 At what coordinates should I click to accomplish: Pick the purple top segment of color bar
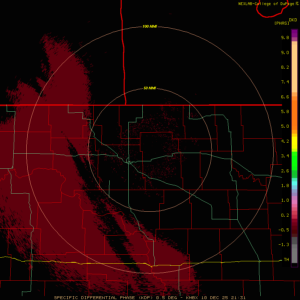pyautogui.click(x=294, y=33)
